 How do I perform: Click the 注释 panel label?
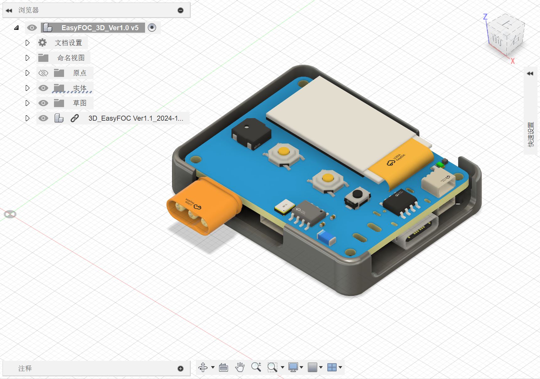coord(25,368)
